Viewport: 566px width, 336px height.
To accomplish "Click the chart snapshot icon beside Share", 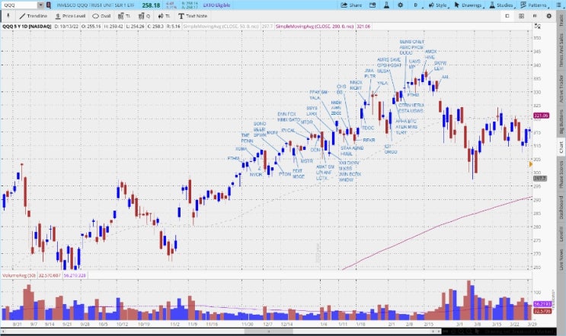I will pyautogui.click(x=373, y=5).
